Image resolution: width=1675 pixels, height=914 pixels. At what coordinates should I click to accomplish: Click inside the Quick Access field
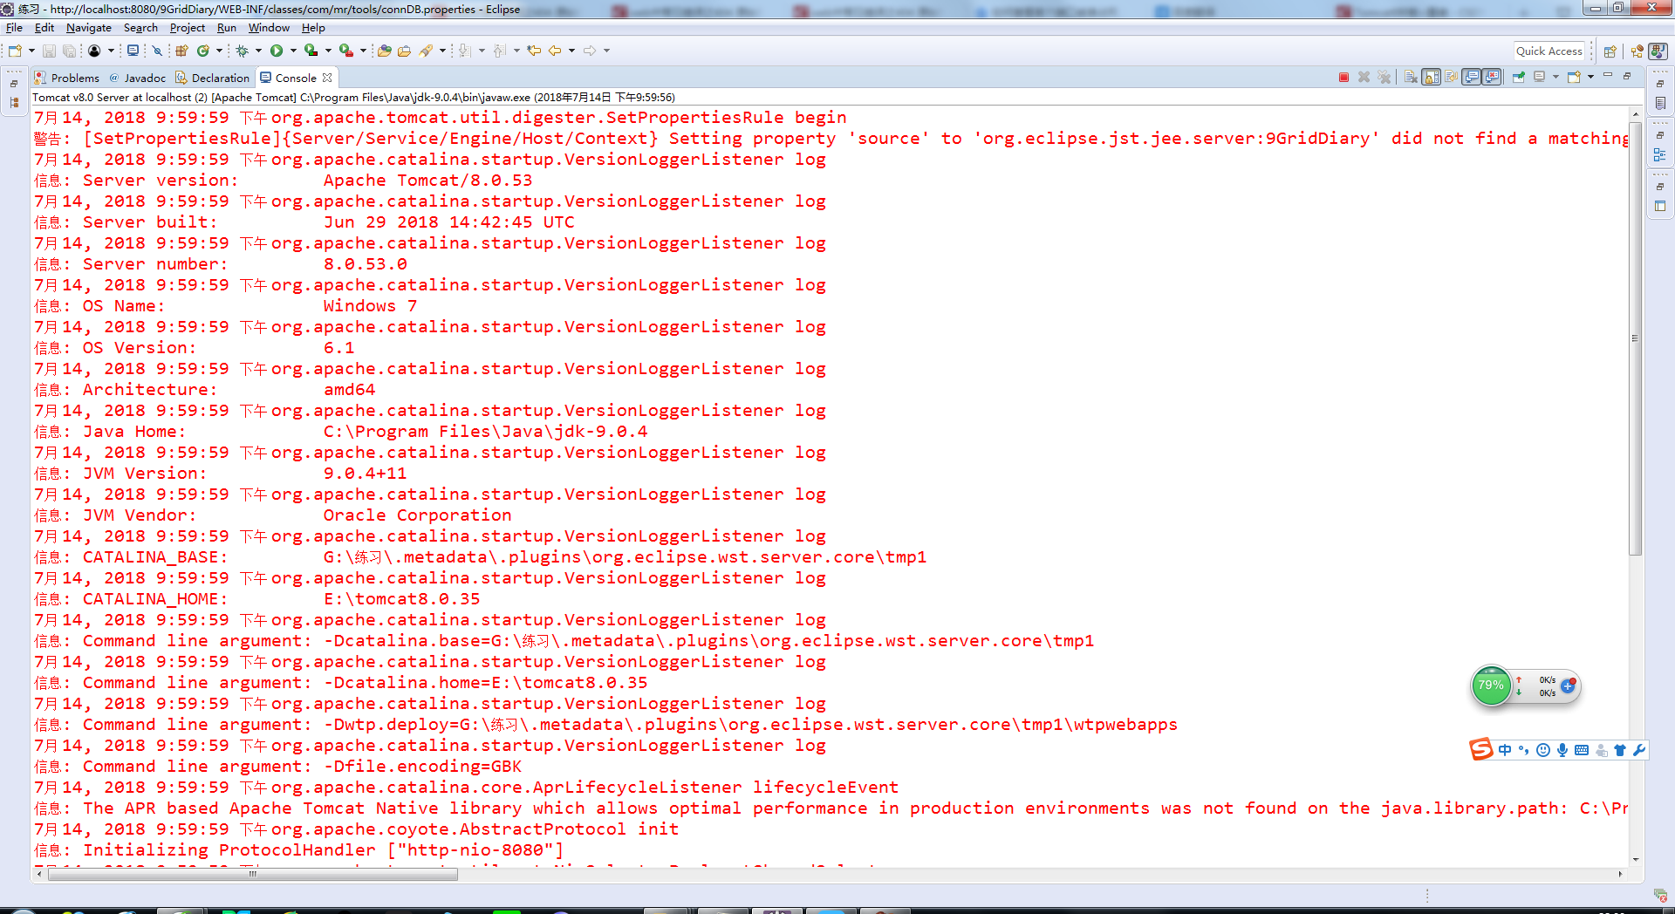click(x=1549, y=51)
